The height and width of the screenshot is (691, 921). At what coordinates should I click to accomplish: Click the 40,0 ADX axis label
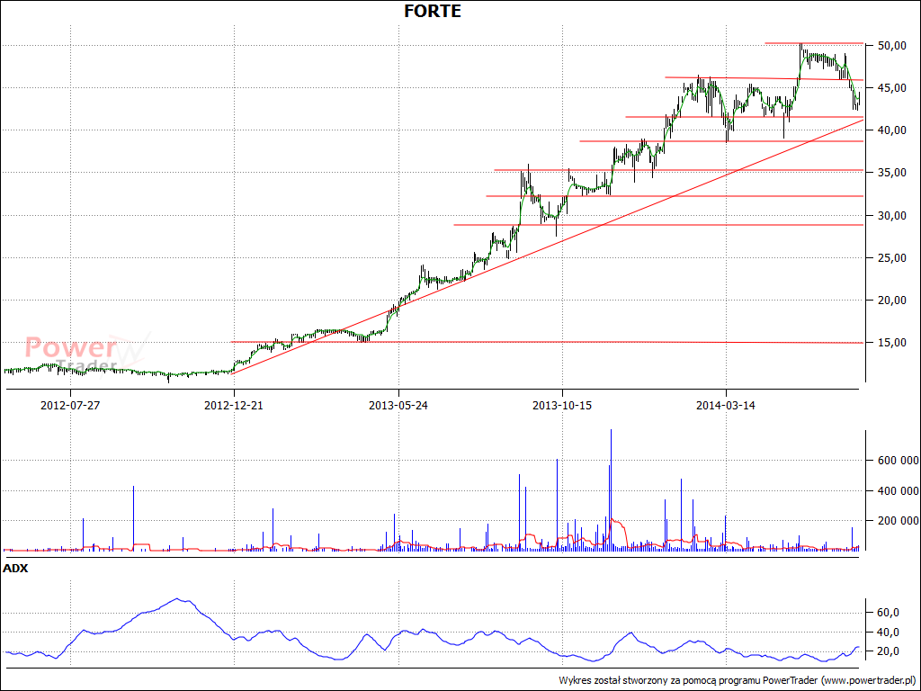pos(888,633)
